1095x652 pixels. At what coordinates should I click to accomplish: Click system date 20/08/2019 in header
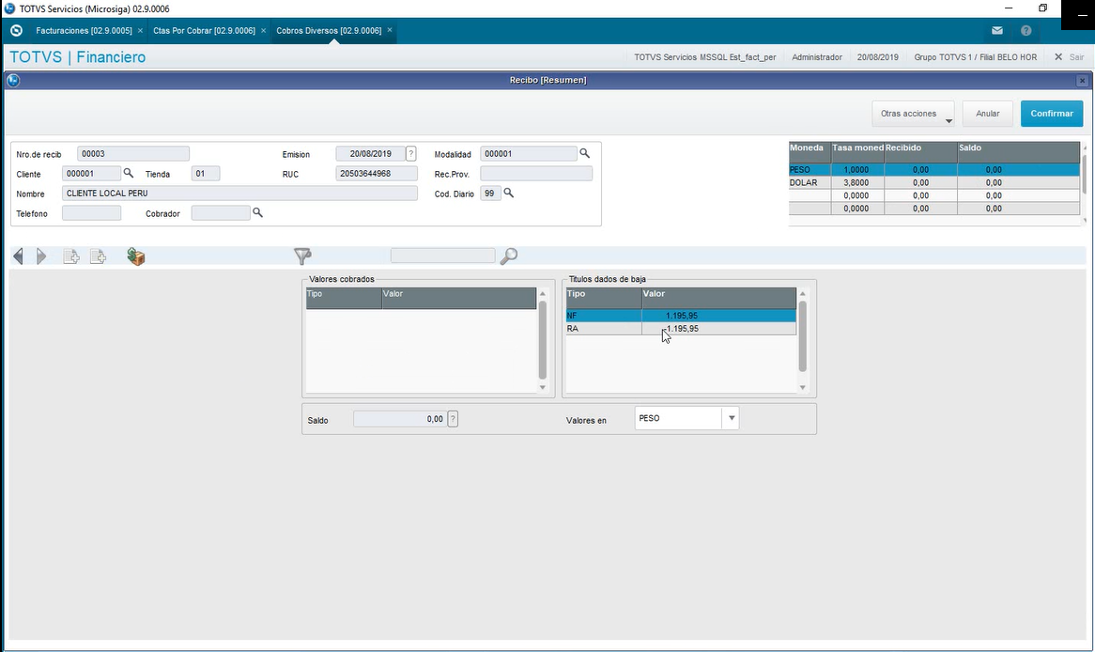coord(878,57)
